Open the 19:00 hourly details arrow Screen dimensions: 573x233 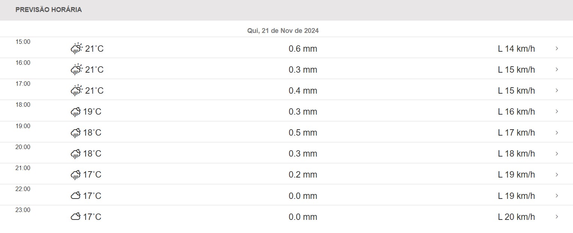[556, 133]
